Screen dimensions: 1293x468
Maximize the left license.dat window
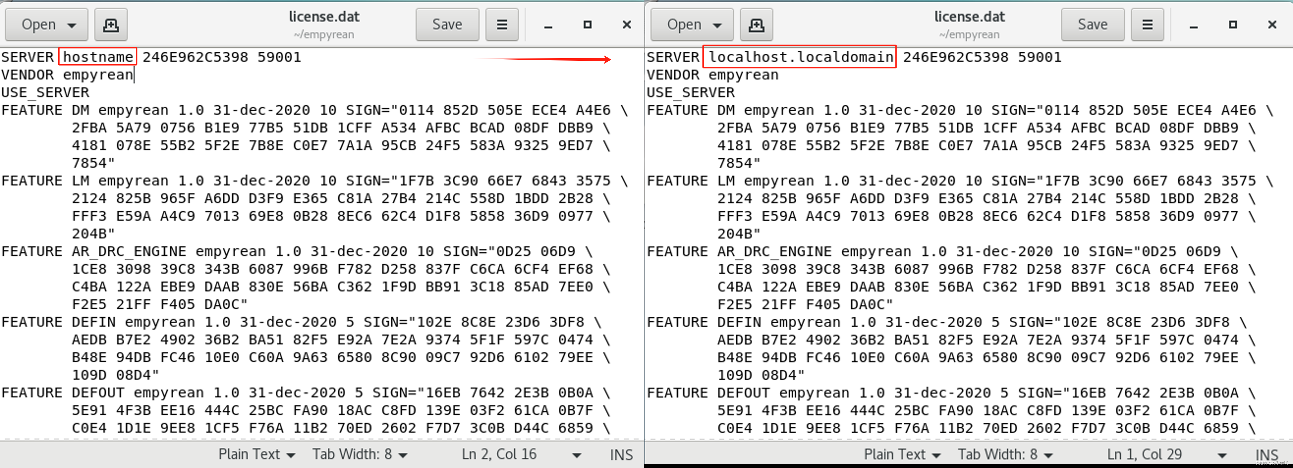(x=587, y=25)
